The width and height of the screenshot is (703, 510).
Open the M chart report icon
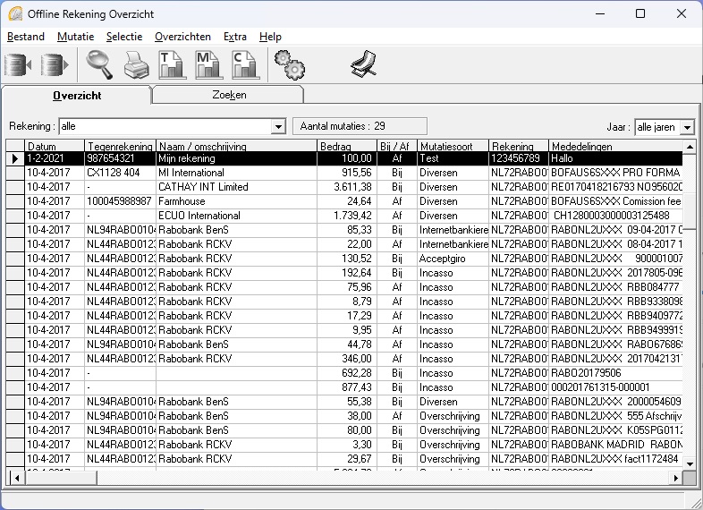click(x=208, y=65)
